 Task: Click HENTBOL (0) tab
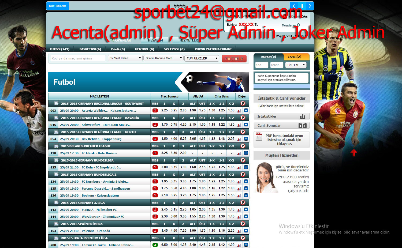[x=144, y=49]
